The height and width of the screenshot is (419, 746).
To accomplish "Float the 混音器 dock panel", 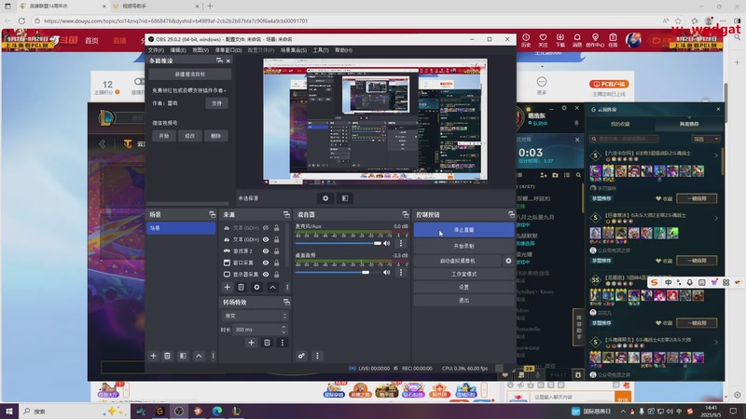I will click(406, 215).
